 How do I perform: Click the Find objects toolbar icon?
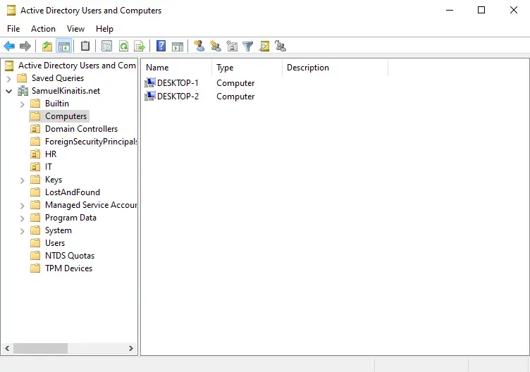tap(264, 46)
